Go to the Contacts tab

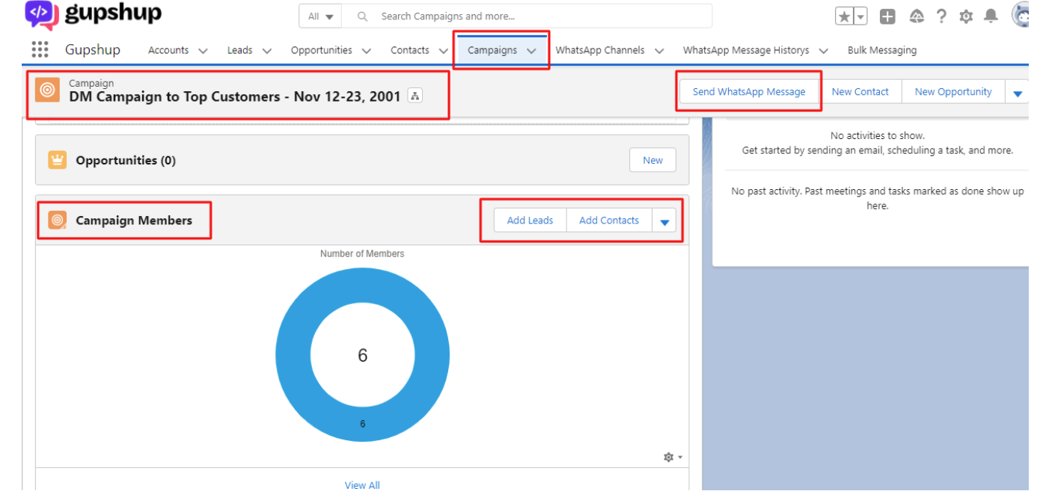click(x=410, y=50)
